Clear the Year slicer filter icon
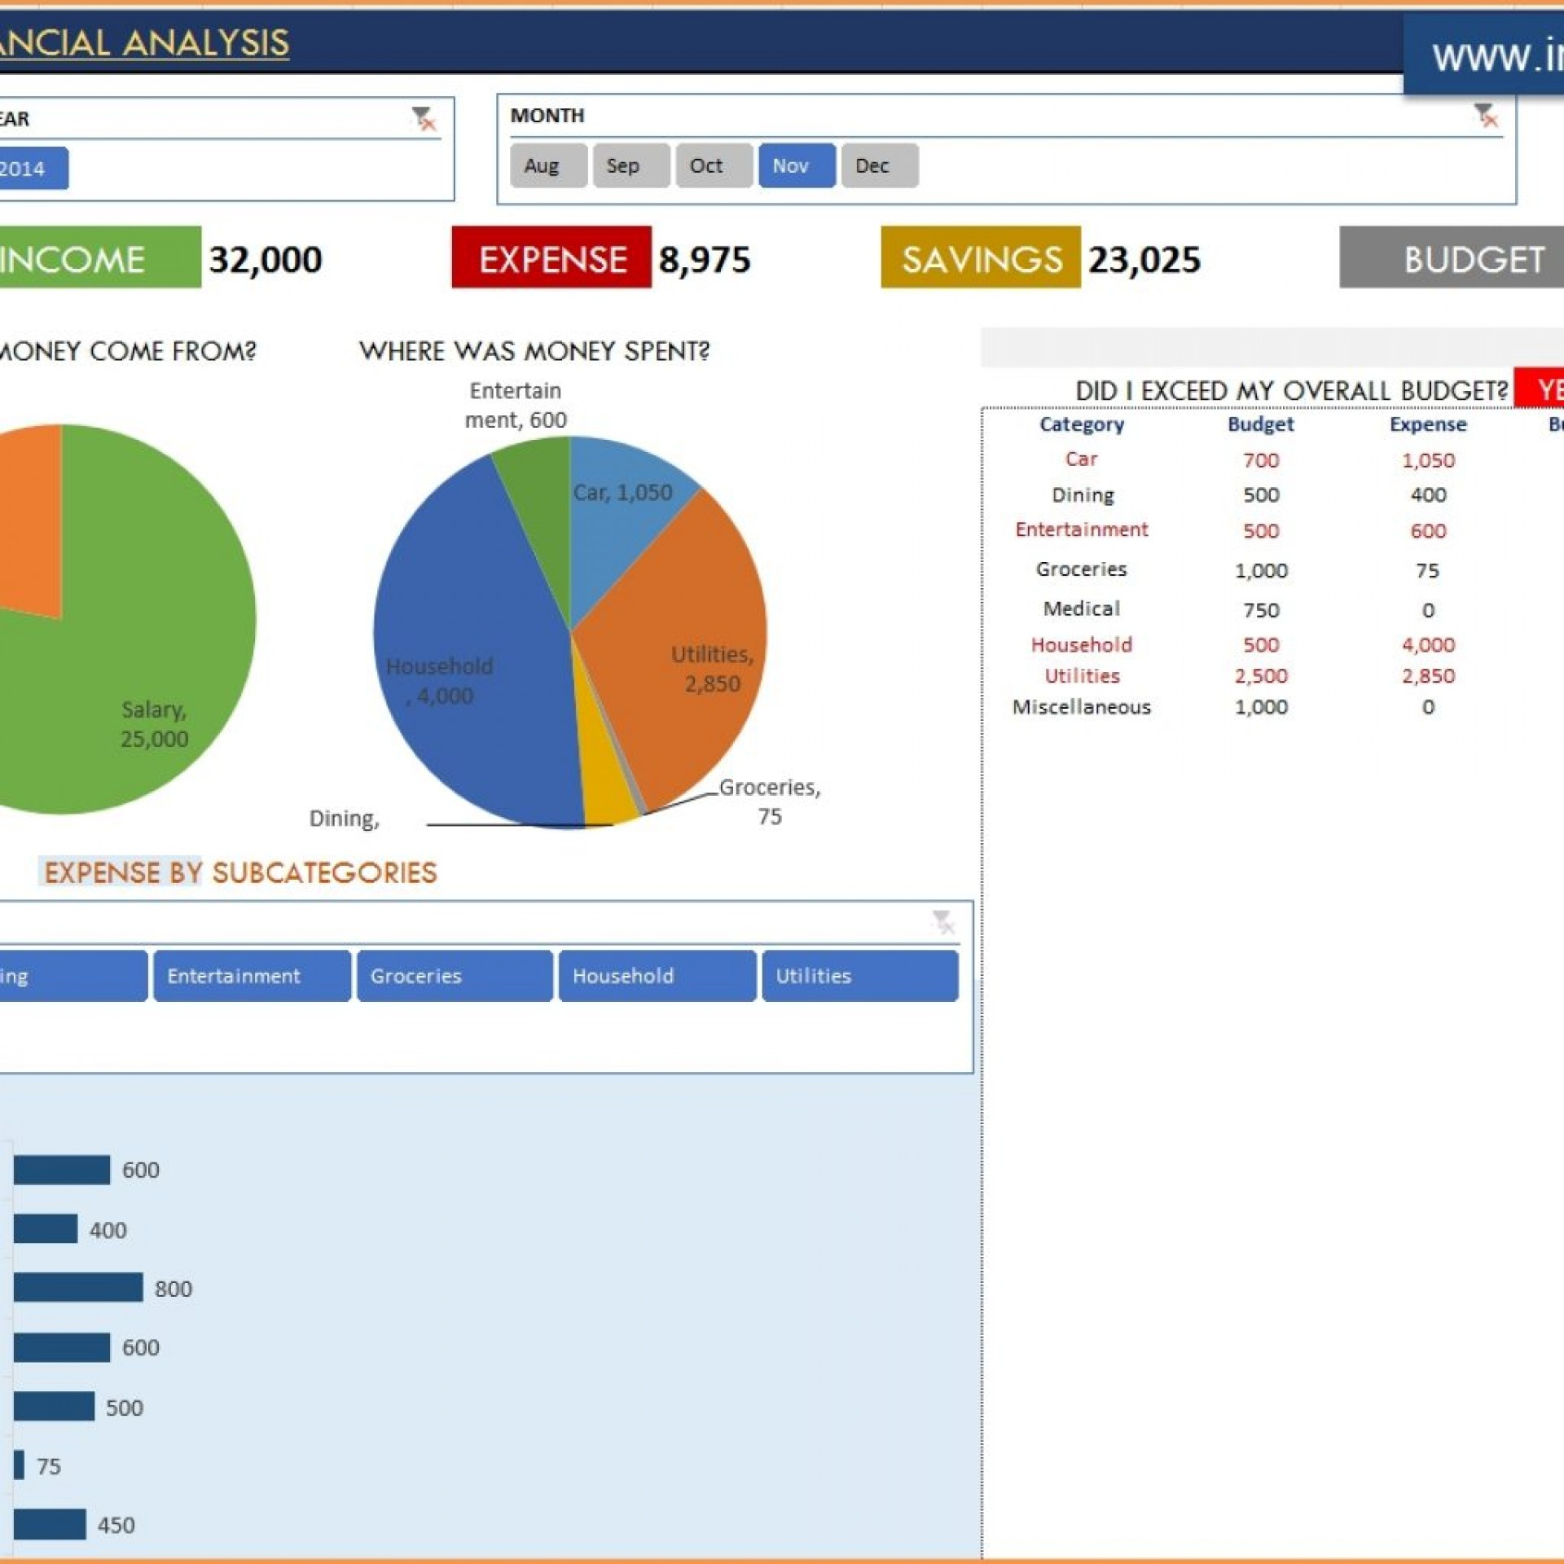The height and width of the screenshot is (1564, 1564). pos(424,119)
